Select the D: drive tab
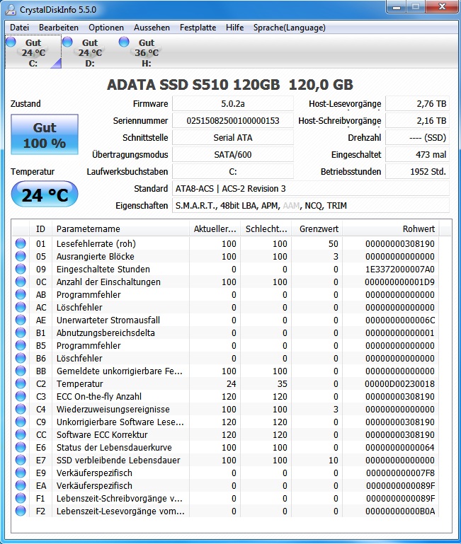 coord(90,52)
